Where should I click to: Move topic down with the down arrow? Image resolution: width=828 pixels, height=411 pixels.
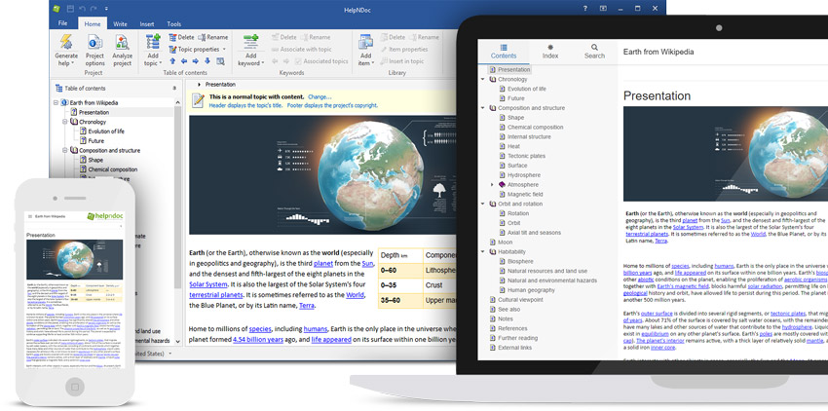click(207, 61)
